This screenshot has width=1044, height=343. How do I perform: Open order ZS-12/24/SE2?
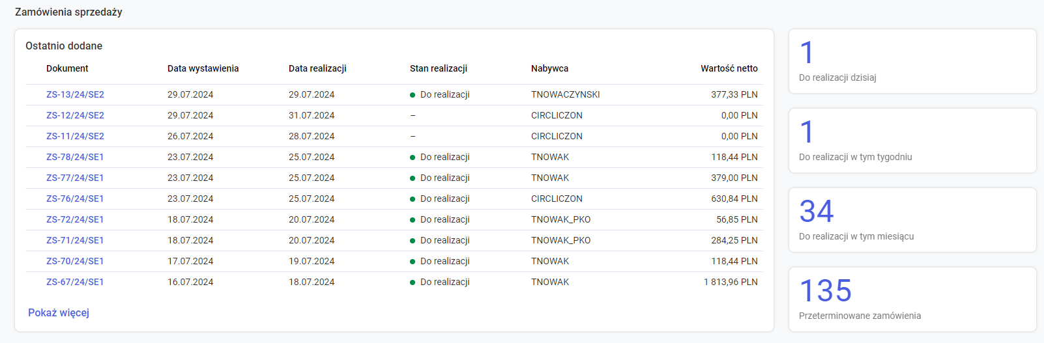point(75,115)
